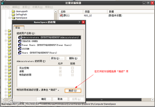The height and width of the screenshot is (107, 155).
Task: Click the (默认) string value icon
Action: click(x=61, y=16)
